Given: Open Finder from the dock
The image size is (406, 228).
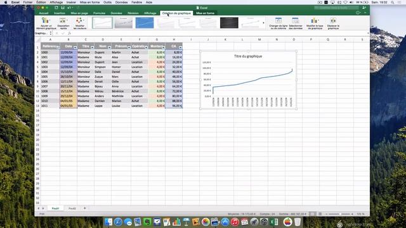Looking at the screenshot, I should tap(108, 222).
